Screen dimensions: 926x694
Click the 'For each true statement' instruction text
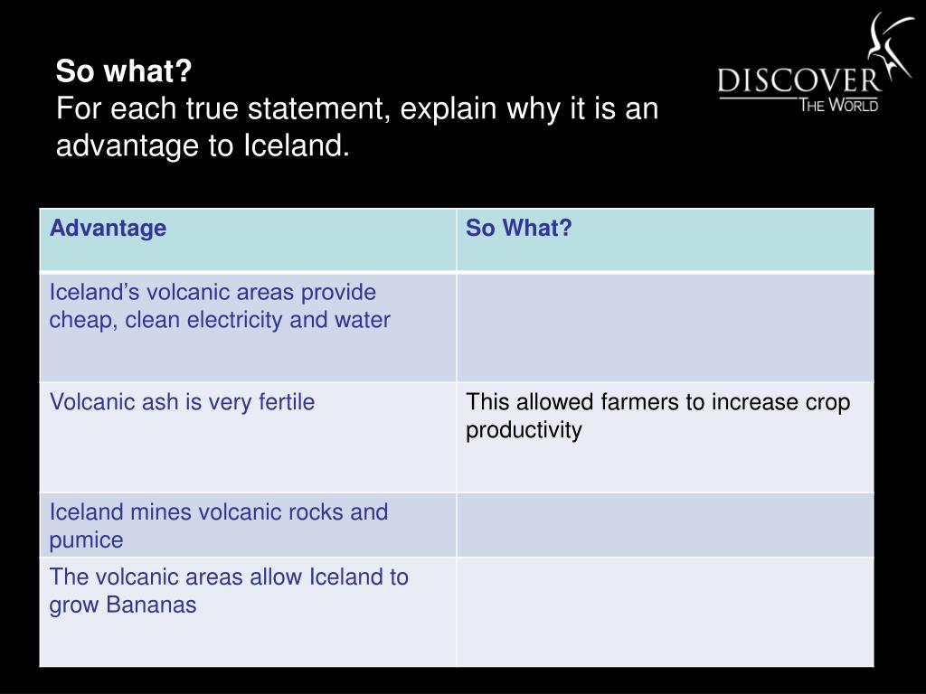coord(356,108)
